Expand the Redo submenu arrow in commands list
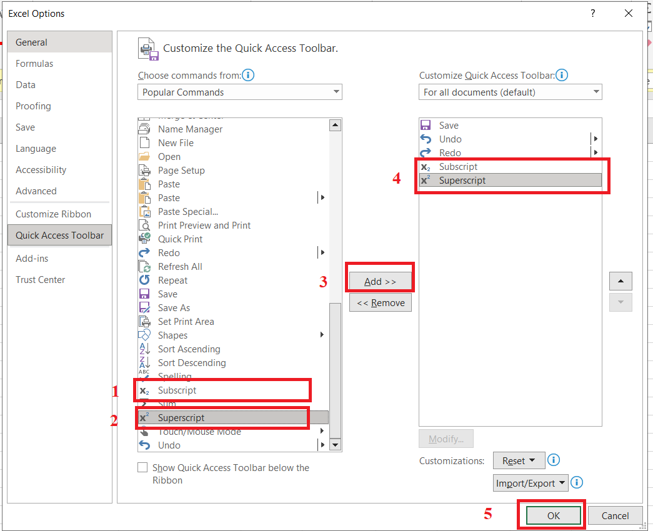This screenshot has width=653, height=531. 322,252
